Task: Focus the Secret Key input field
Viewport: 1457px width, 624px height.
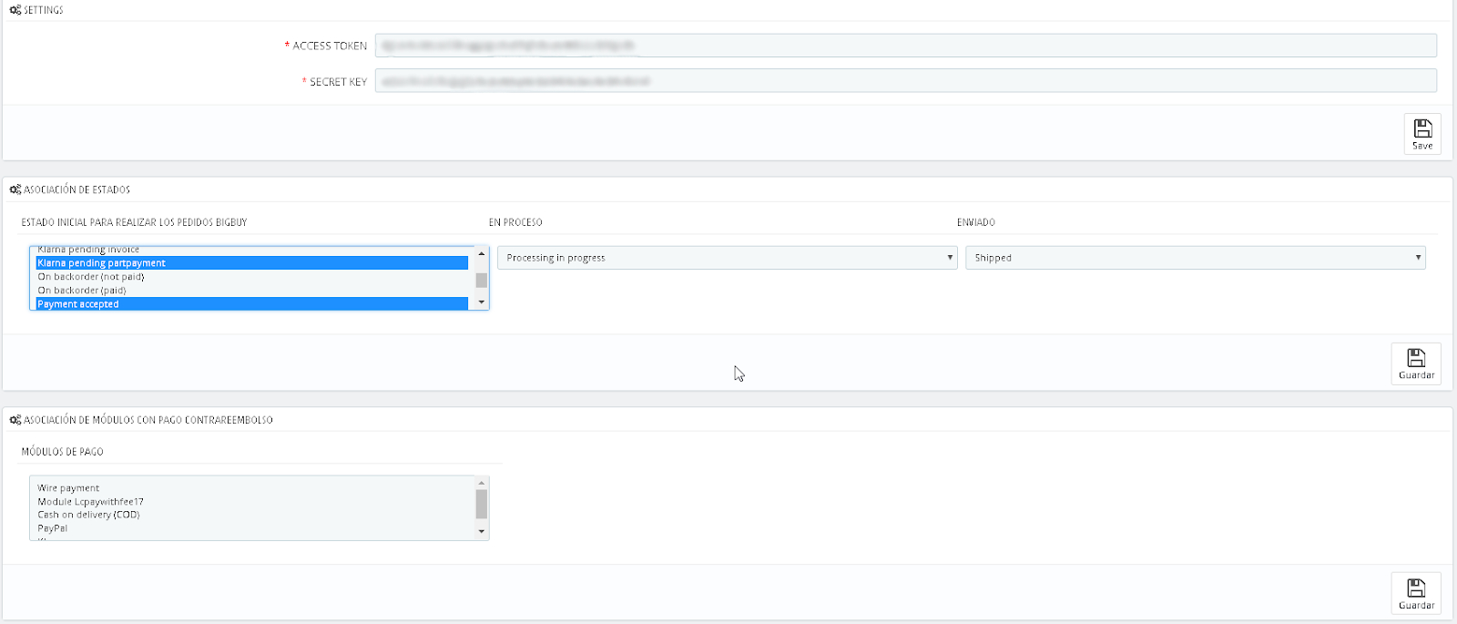Action: click(905, 81)
